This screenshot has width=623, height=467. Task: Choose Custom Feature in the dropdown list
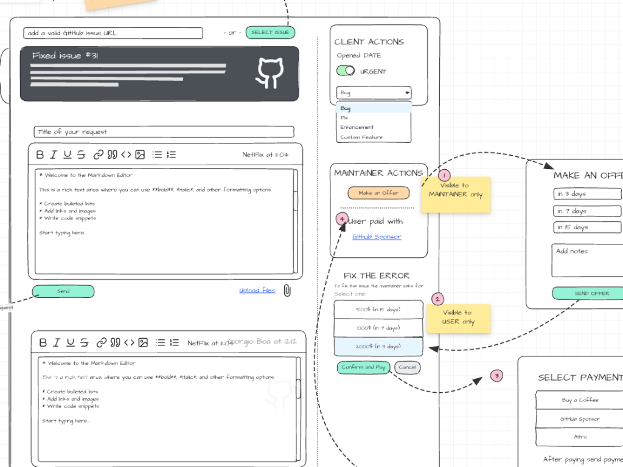(x=374, y=137)
